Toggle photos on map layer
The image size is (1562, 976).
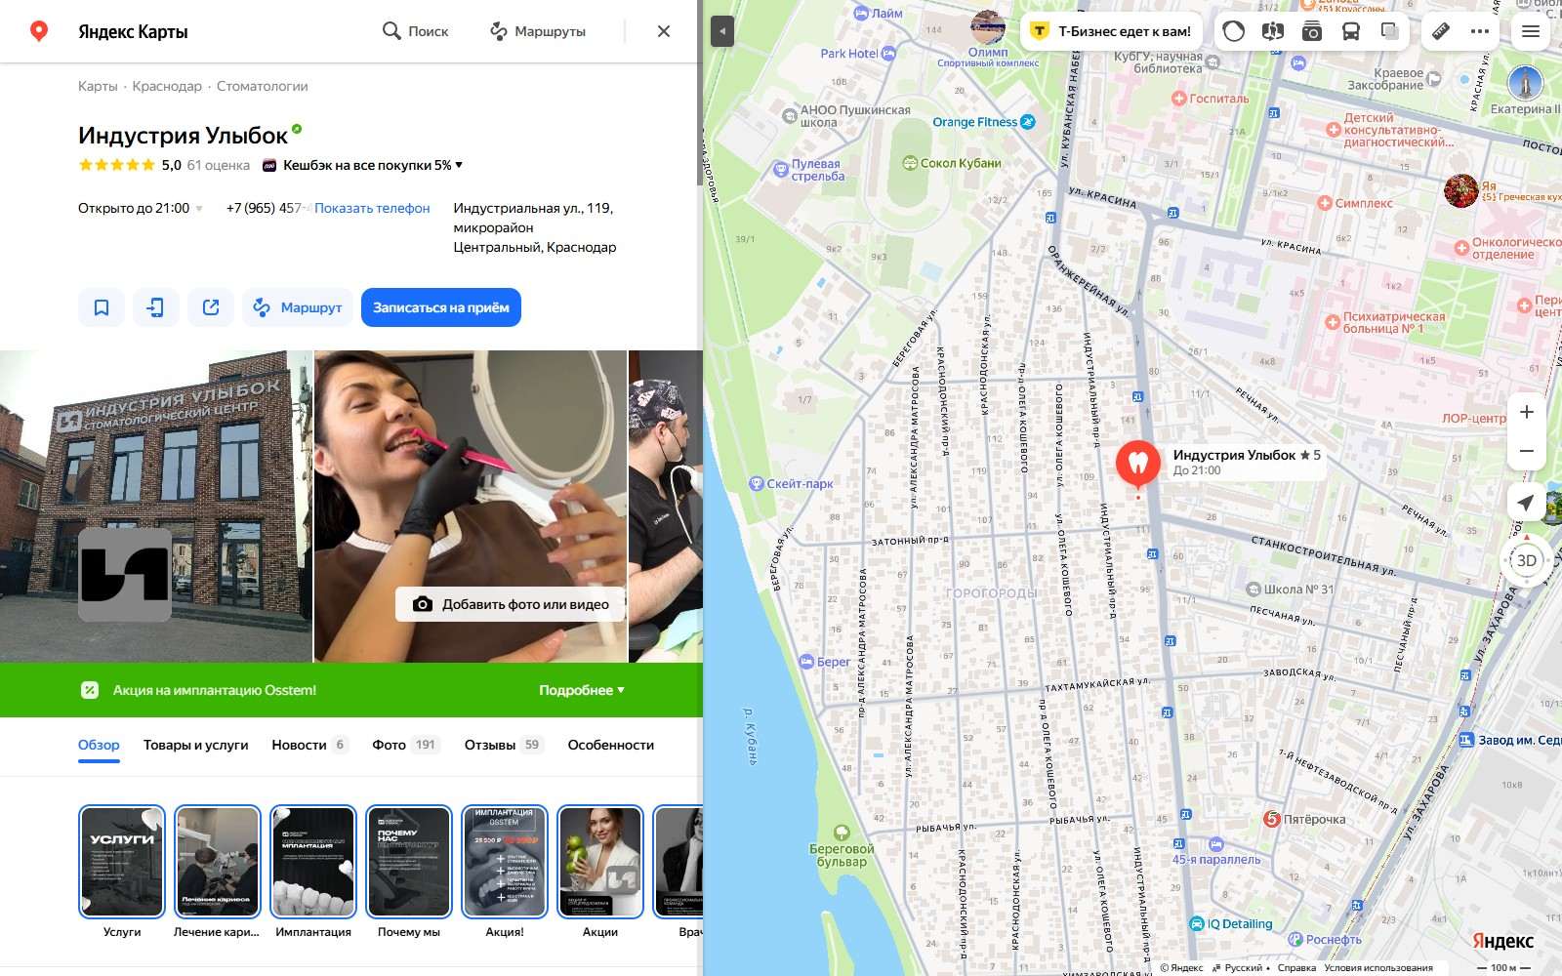(1312, 31)
